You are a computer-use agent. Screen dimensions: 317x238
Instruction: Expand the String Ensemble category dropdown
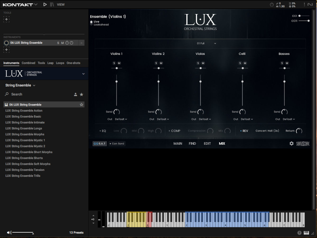[20, 85]
